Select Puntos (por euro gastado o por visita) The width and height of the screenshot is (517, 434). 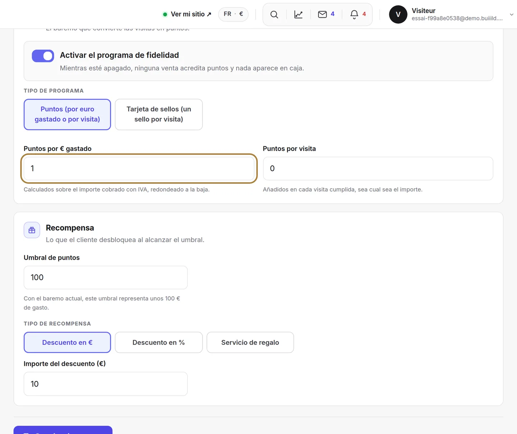tap(67, 114)
